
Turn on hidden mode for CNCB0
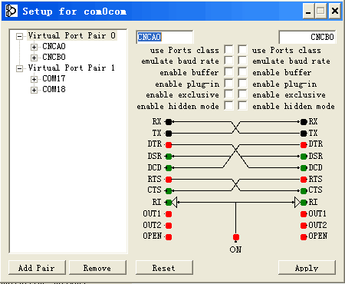pyautogui.click(x=242, y=106)
